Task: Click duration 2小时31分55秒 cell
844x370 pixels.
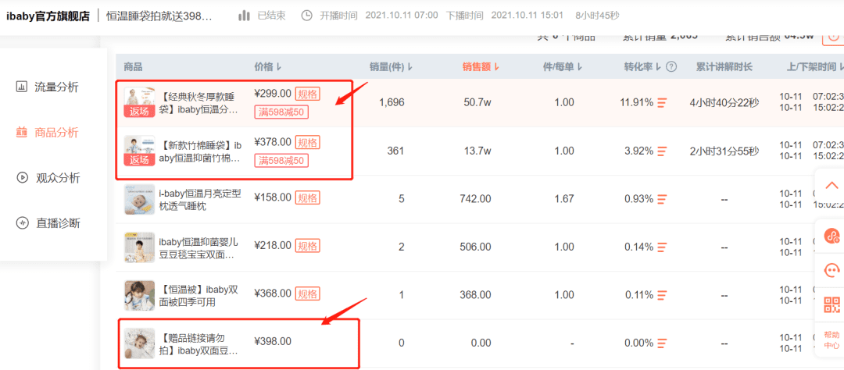Action: [724, 151]
